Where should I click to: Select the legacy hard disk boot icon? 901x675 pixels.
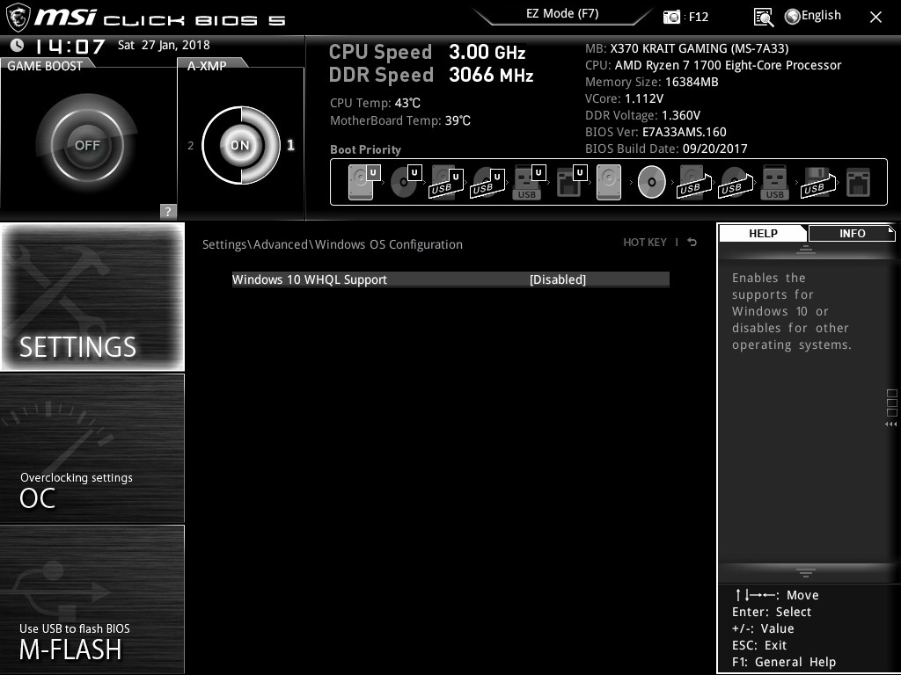[x=609, y=182]
